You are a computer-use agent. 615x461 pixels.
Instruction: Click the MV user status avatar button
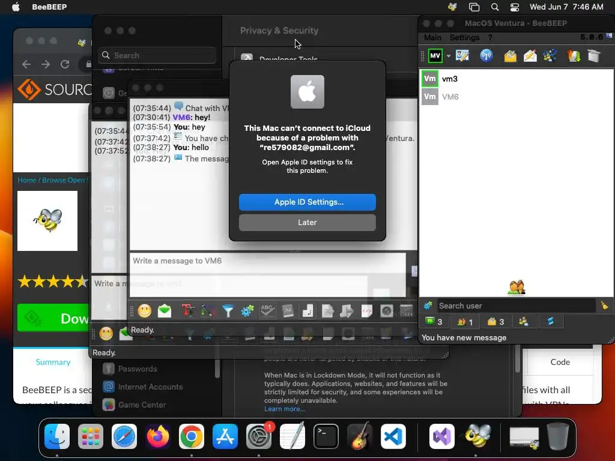coord(435,56)
